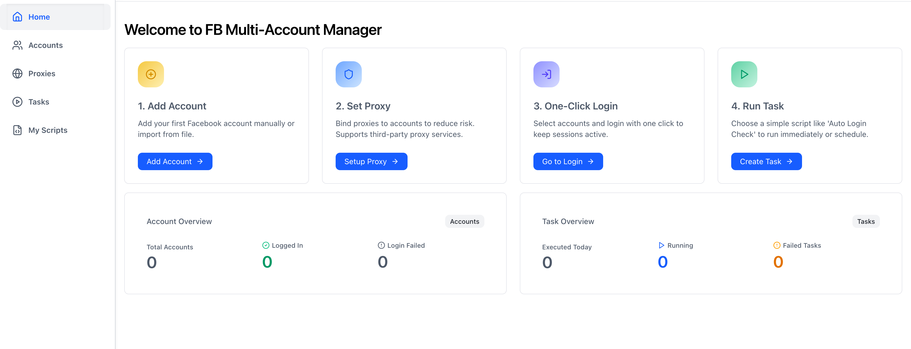Click the yellow plus-circle Add Account icon
Image resolution: width=911 pixels, height=349 pixels.
pyautogui.click(x=151, y=74)
